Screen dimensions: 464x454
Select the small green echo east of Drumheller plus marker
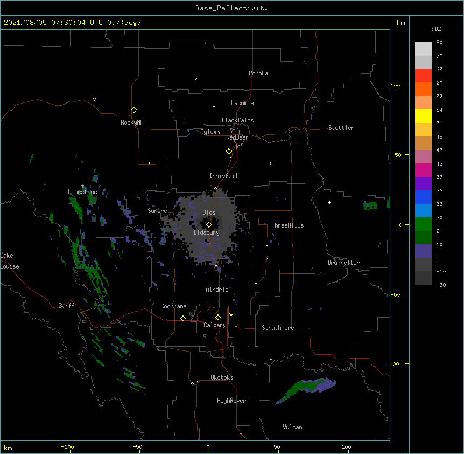[370, 205]
